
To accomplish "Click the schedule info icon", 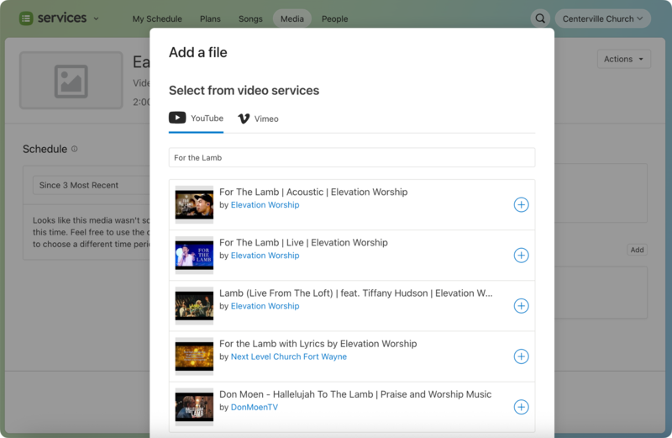I will click(74, 150).
